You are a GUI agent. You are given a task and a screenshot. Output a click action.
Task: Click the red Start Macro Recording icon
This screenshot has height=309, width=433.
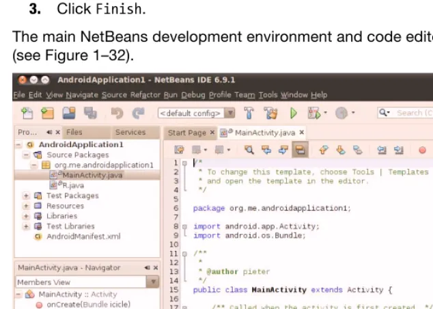(x=422, y=150)
